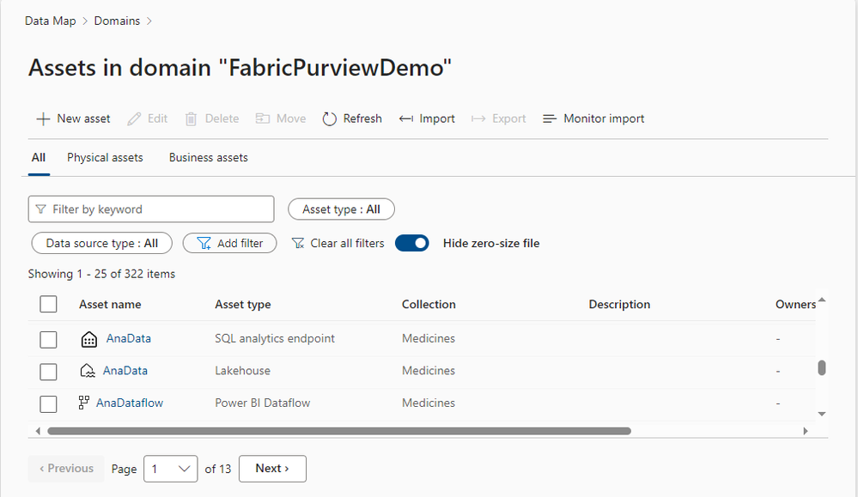858x497 pixels.
Task: Switch to the Business assets tab
Action: 209,157
